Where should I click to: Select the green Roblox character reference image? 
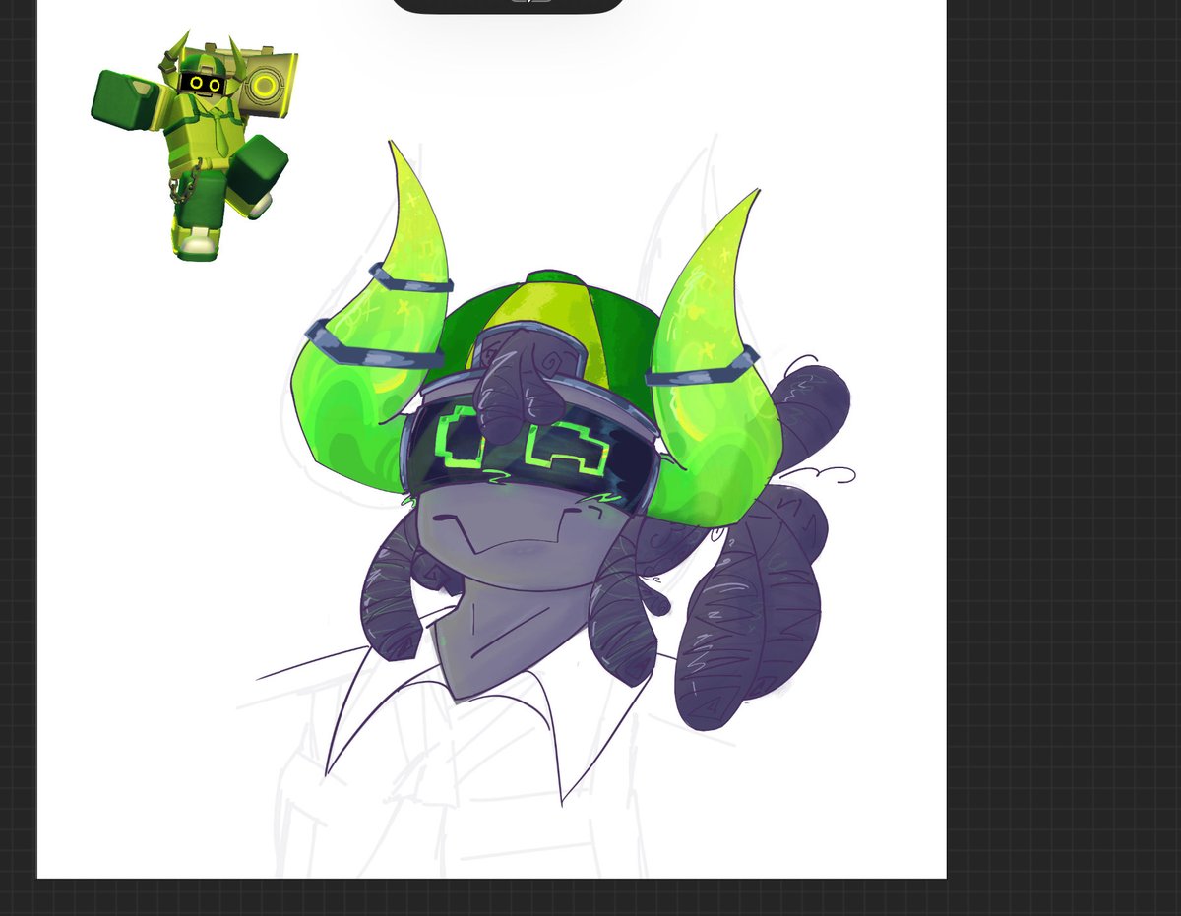click(195, 146)
